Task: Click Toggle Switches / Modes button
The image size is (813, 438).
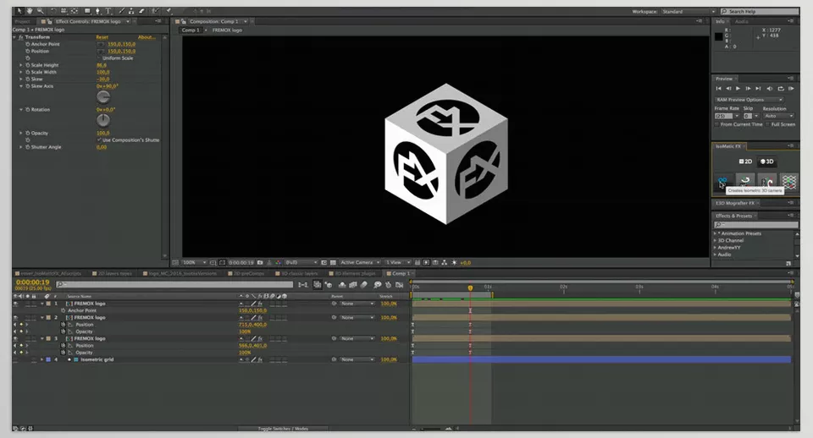Action: click(283, 429)
